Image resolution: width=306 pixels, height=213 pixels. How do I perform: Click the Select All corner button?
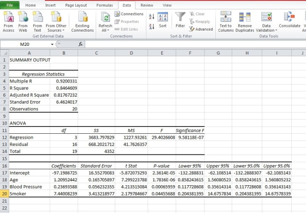coord(4,53)
